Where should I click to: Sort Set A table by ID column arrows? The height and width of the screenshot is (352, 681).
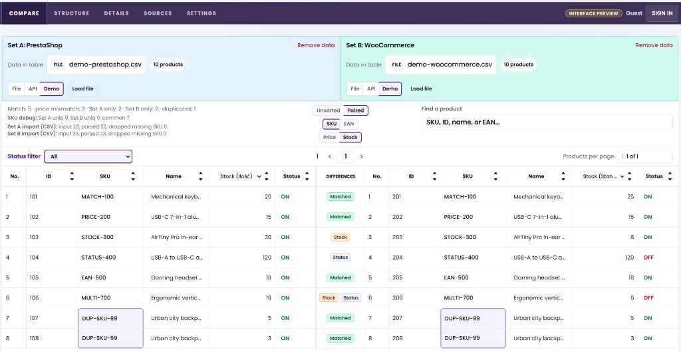[x=72, y=176]
